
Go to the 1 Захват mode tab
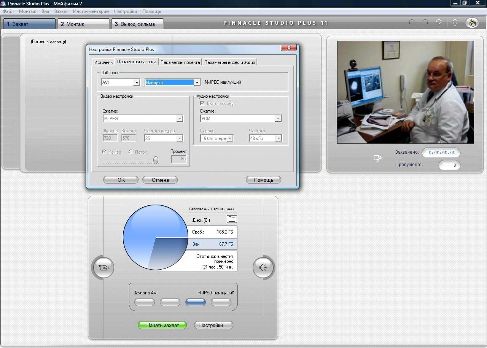[29, 24]
